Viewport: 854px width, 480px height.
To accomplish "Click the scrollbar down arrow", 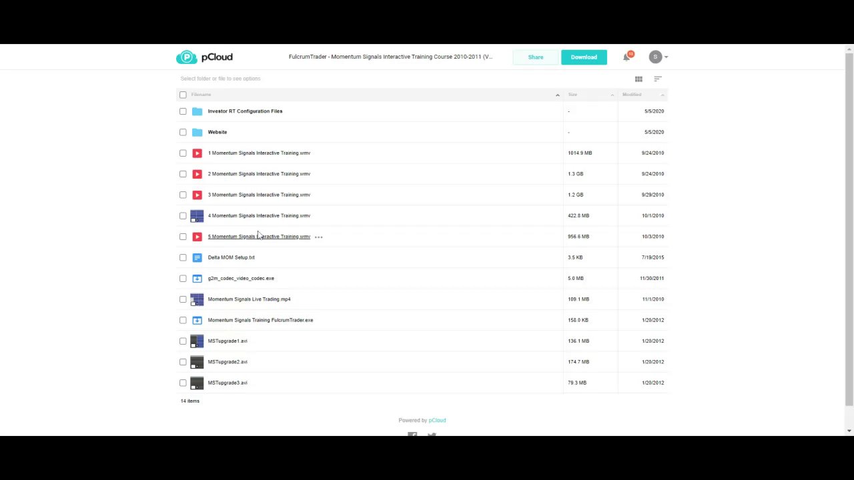I will pyautogui.click(x=849, y=431).
